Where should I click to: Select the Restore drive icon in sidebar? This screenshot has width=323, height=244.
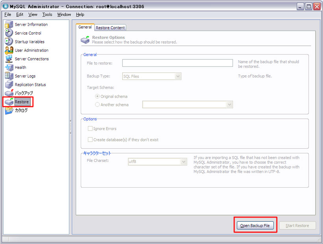(9, 102)
